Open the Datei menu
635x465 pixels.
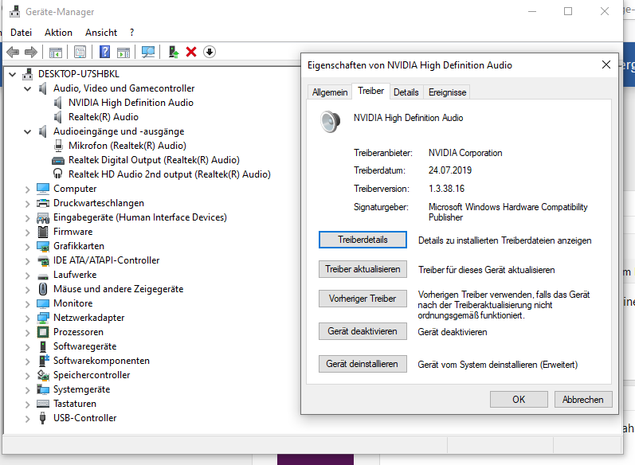tap(21, 33)
